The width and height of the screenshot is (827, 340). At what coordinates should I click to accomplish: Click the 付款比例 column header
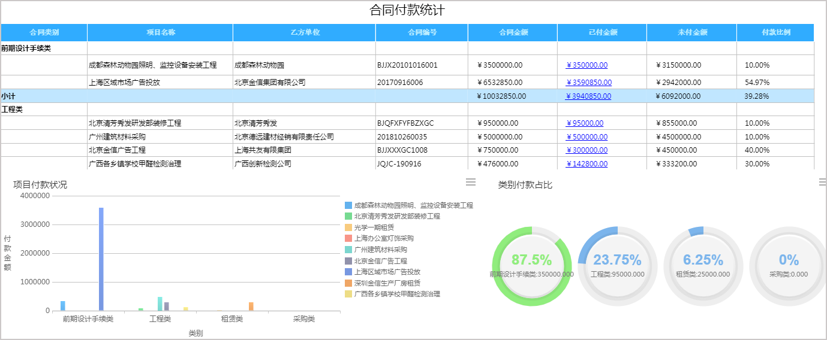click(775, 32)
